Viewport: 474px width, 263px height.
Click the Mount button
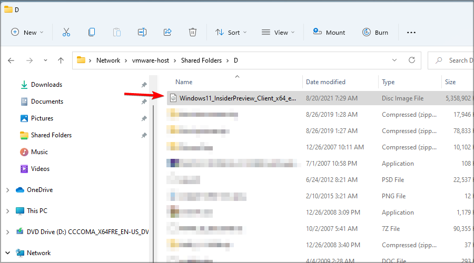pyautogui.click(x=329, y=32)
